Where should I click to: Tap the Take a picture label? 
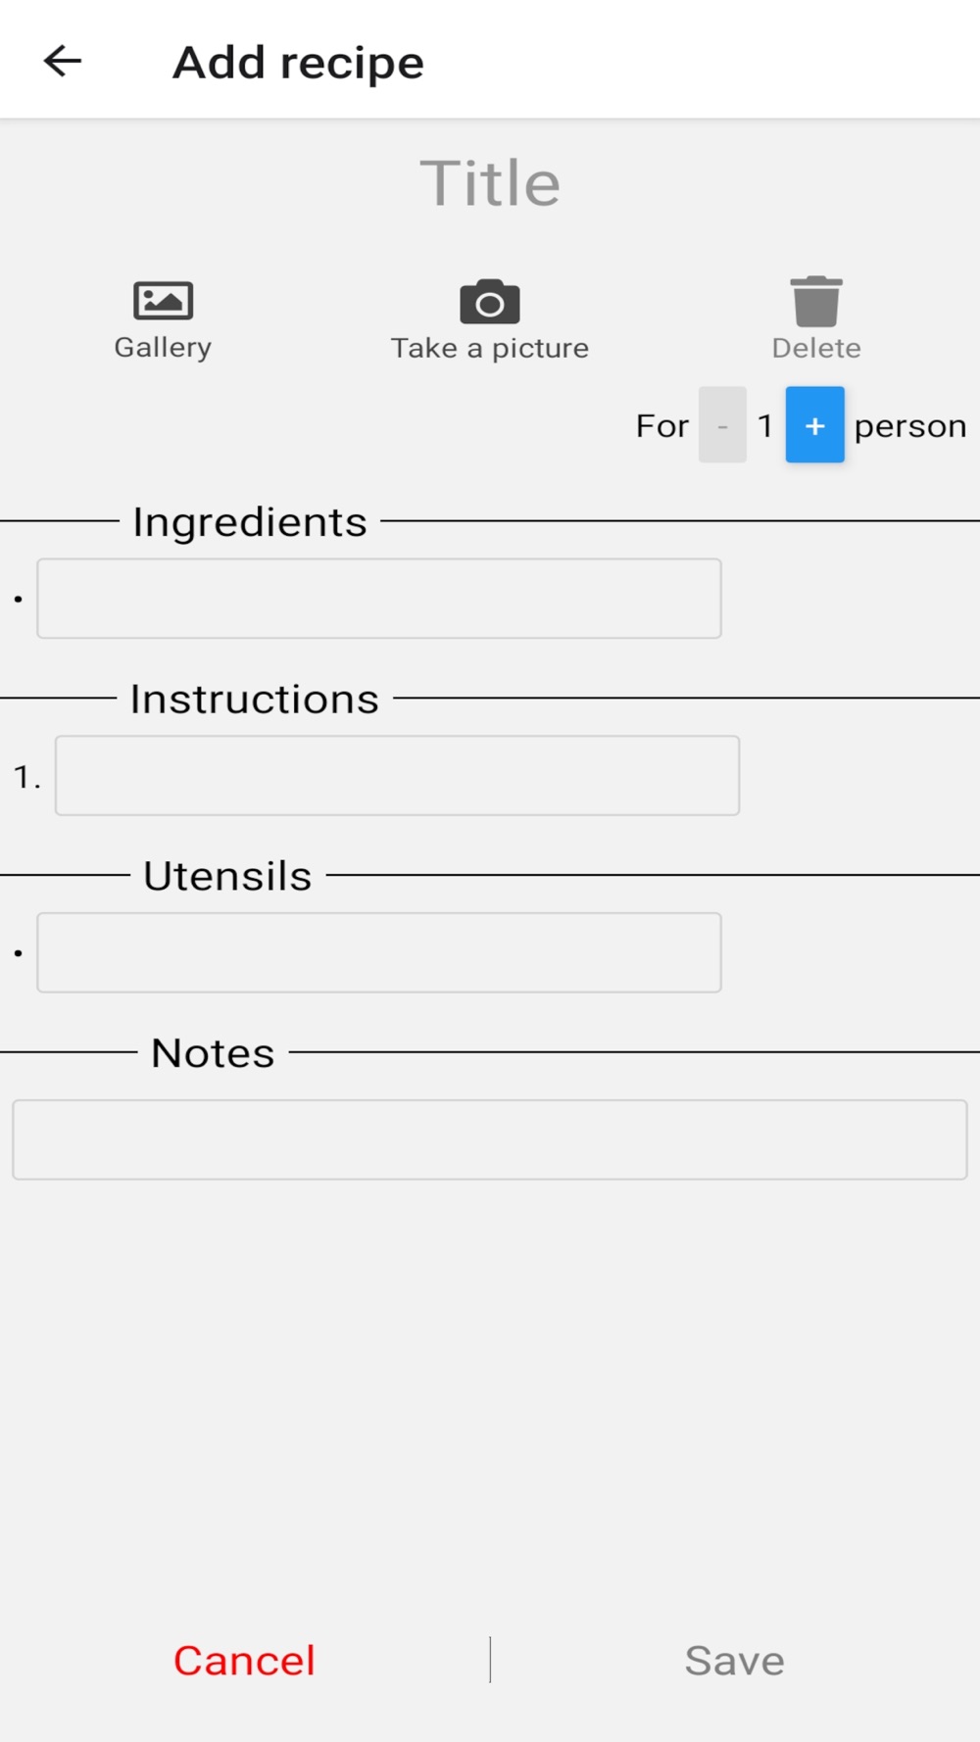tap(490, 348)
